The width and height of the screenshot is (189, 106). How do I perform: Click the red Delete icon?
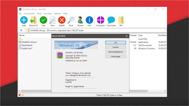[62, 20]
